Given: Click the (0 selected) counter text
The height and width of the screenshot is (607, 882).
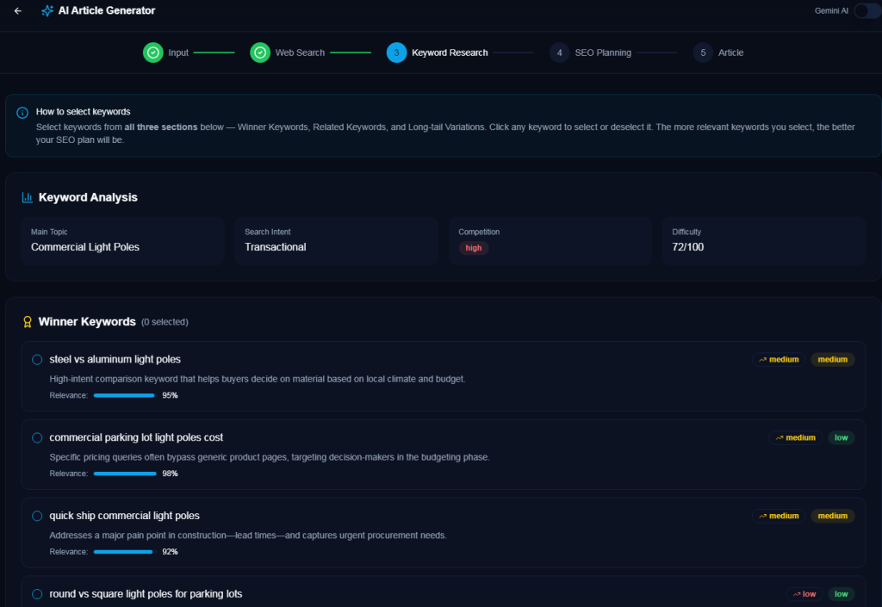Looking at the screenshot, I should (165, 322).
